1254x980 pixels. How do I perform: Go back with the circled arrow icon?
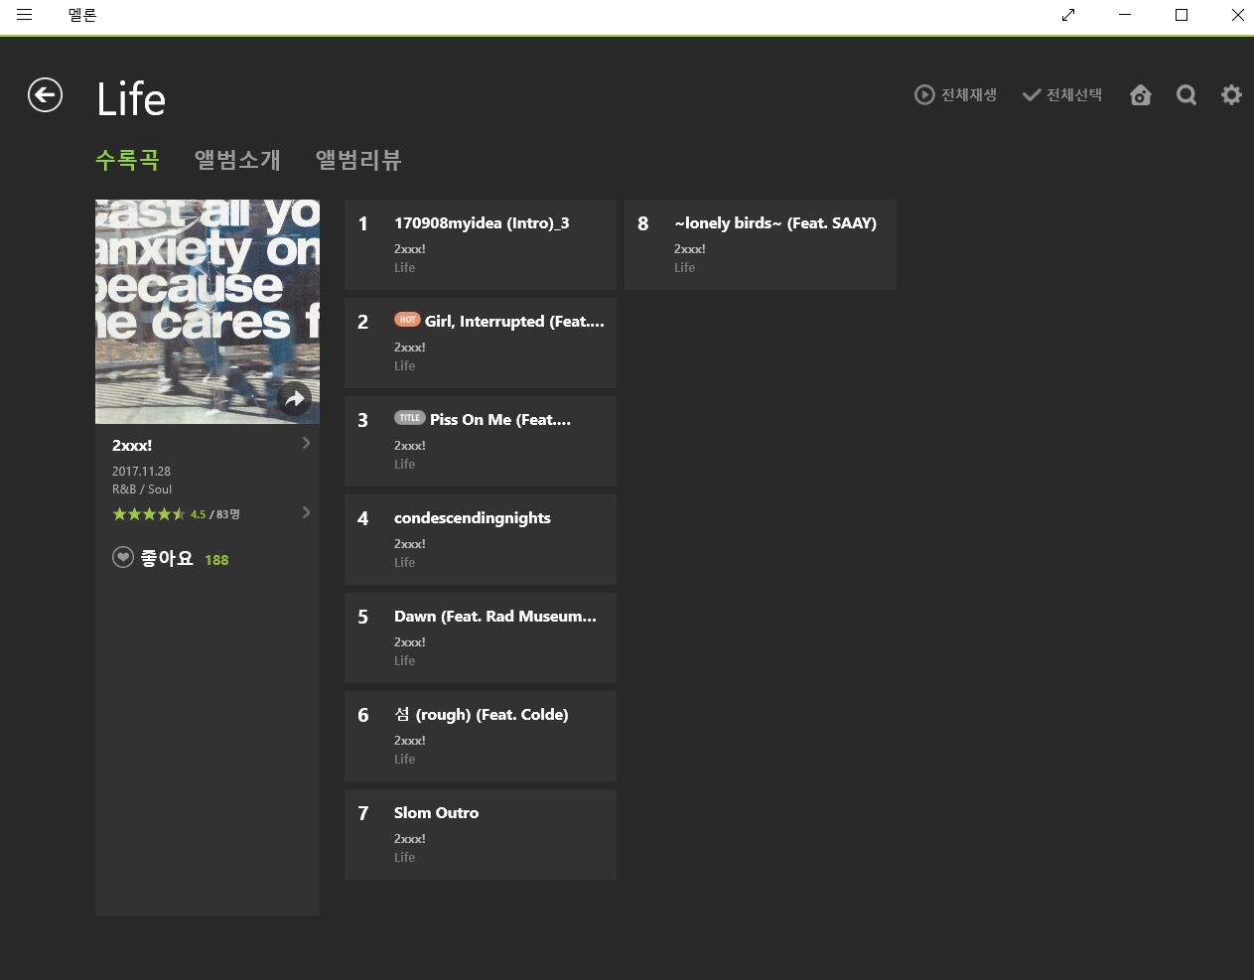45,95
